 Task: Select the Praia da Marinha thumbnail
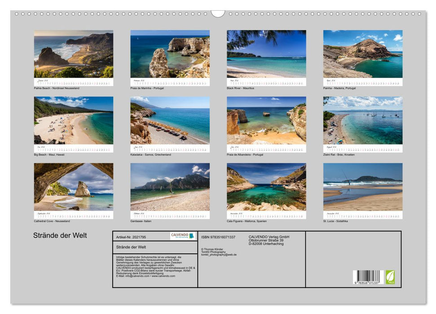point(170,54)
